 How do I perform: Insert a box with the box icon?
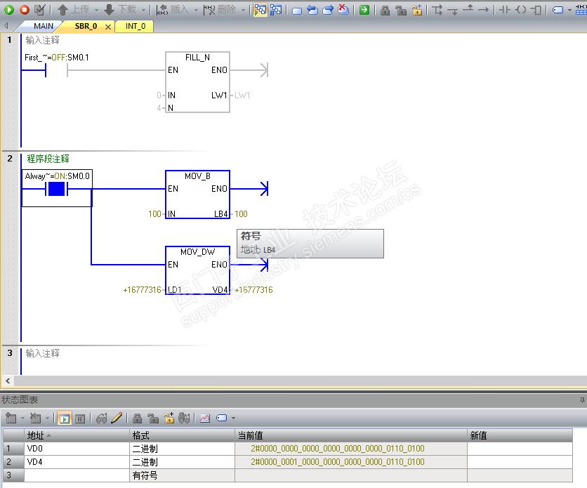(x=536, y=10)
